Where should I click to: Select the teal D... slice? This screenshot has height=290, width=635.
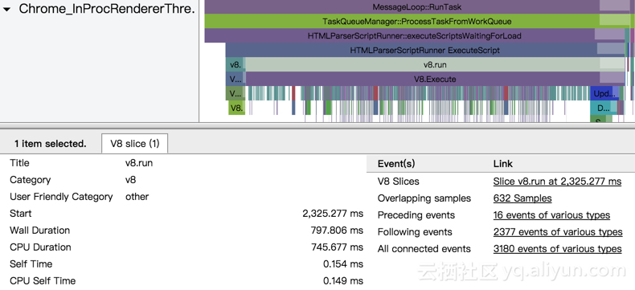[x=604, y=108]
